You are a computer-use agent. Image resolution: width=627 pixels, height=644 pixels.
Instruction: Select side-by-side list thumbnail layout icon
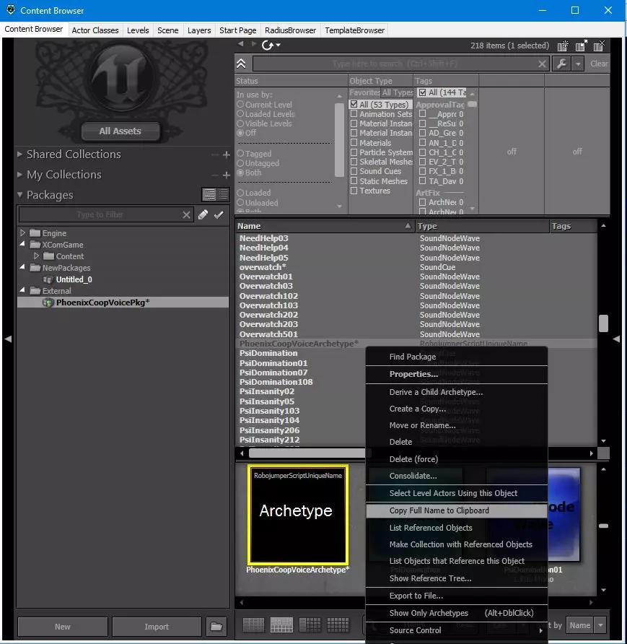click(x=310, y=625)
